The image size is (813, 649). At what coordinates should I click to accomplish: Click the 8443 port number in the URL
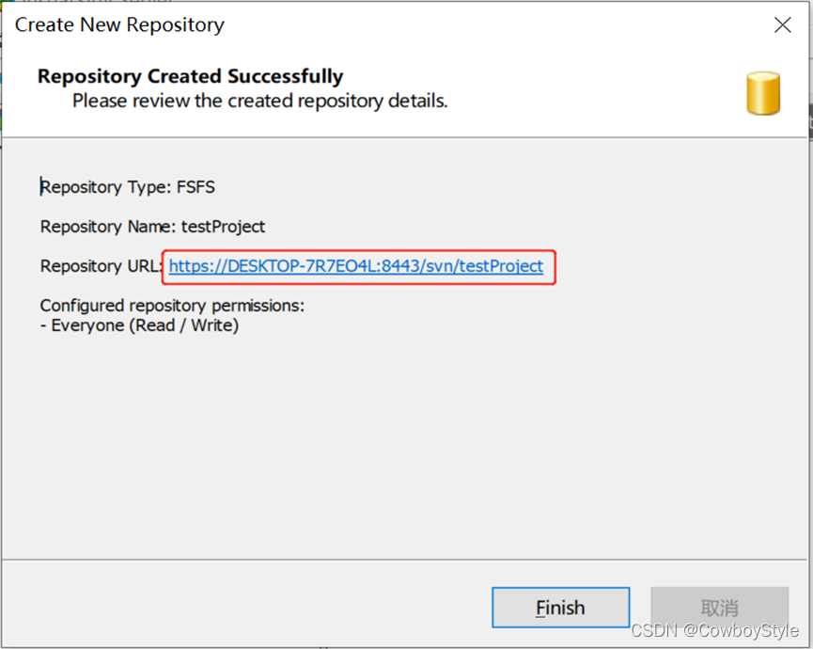(396, 266)
